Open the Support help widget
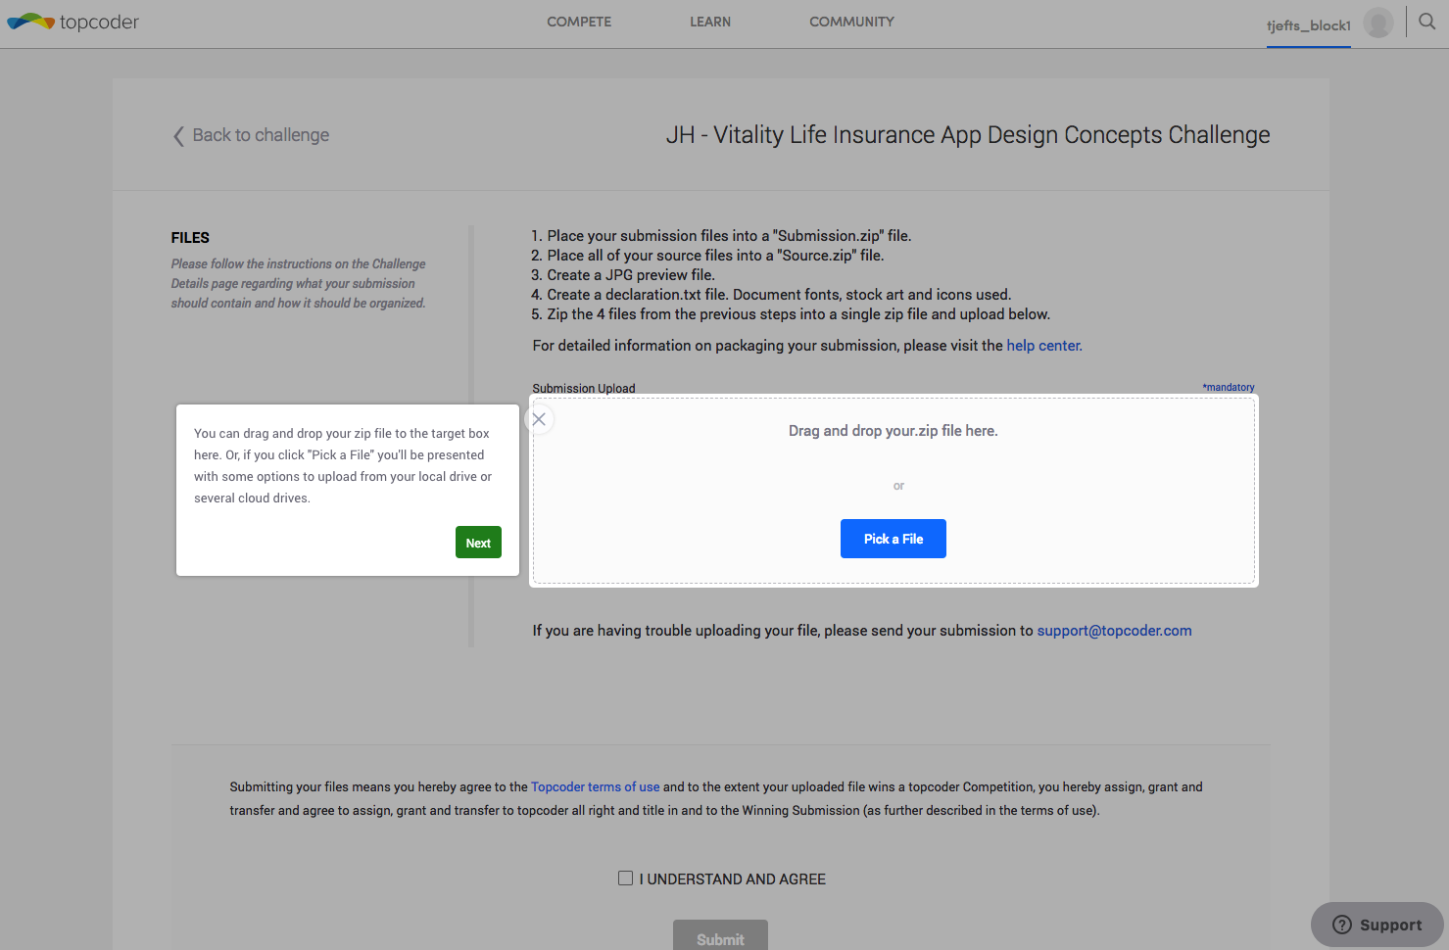Image resolution: width=1449 pixels, height=950 pixels. 1377,925
